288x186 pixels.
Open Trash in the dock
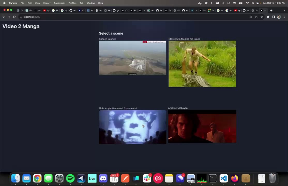tap(272, 178)
